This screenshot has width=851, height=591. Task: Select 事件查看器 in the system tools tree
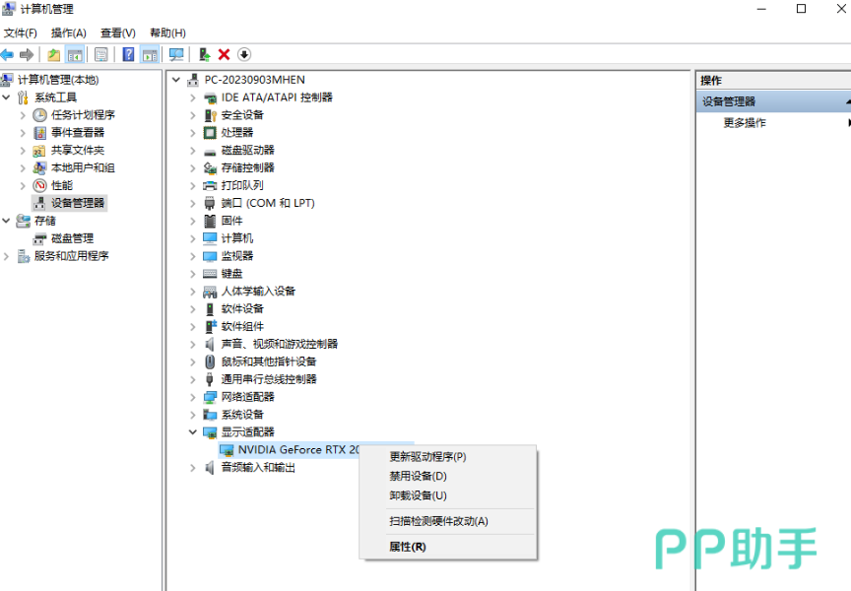(77, 133)
